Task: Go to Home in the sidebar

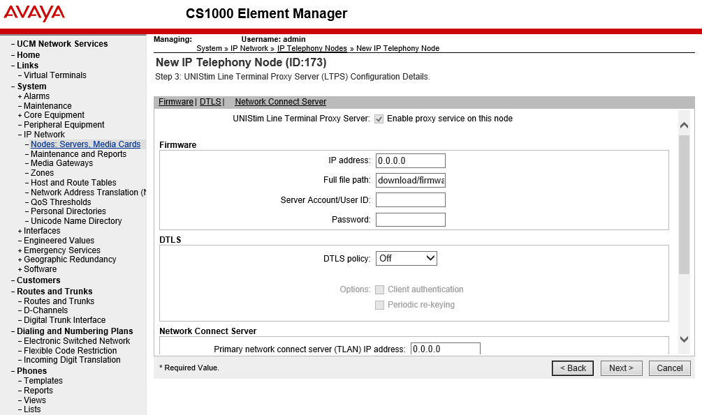Action: pos(28,55)
